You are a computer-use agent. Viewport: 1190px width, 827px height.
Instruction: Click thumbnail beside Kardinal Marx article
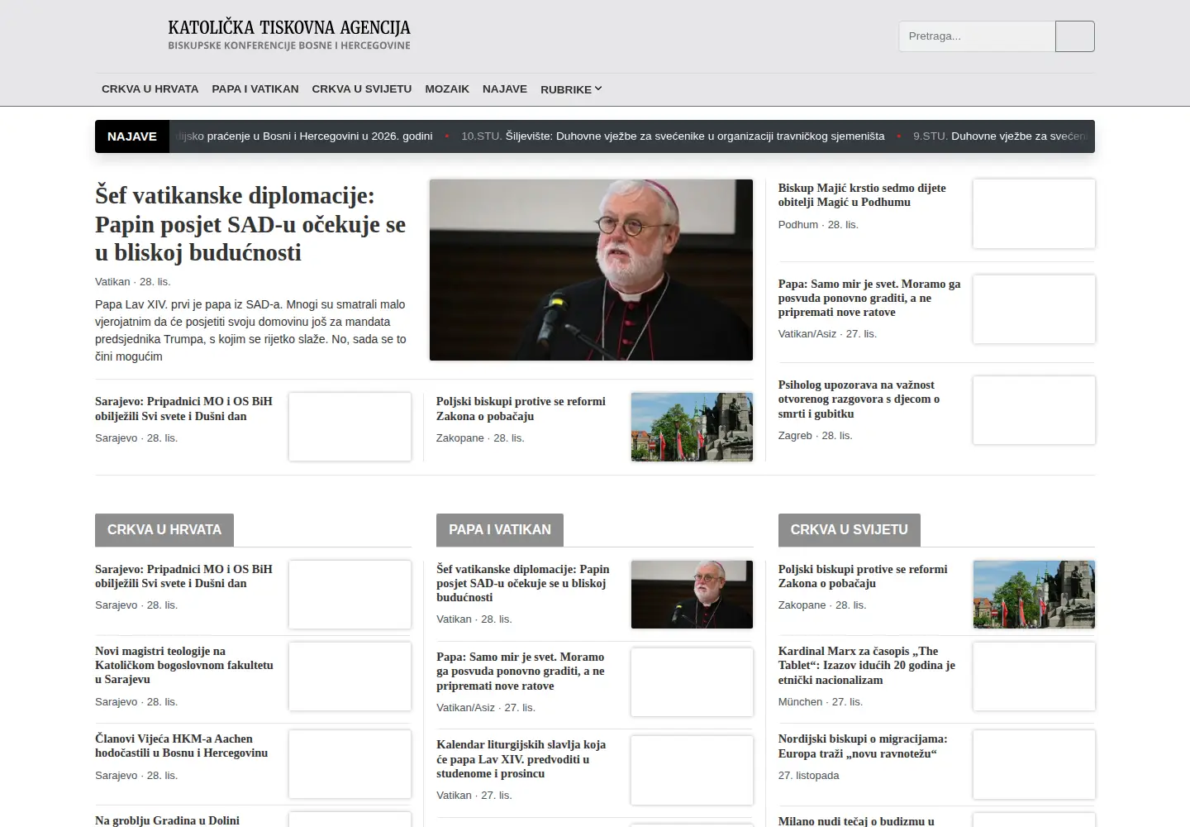point(1034,676)
